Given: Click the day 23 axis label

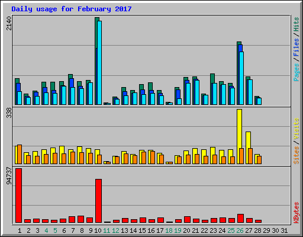Looking at the screenshot, I should coord(214,230).
